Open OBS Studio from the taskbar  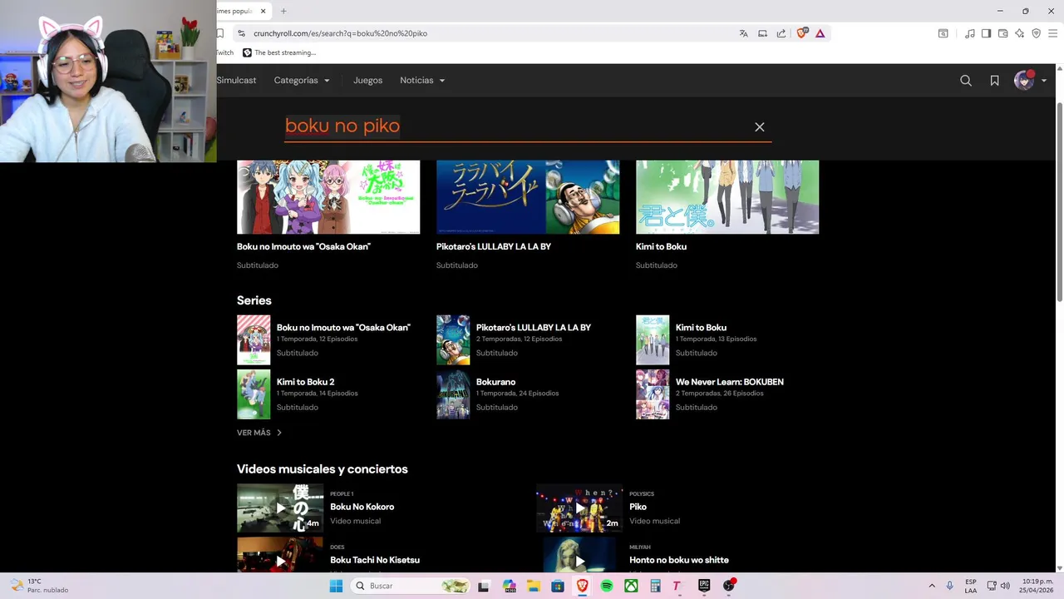coord(729,586)
